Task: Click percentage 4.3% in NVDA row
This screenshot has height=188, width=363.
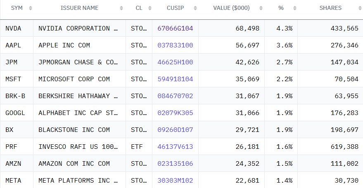Action: coord(285,28)
